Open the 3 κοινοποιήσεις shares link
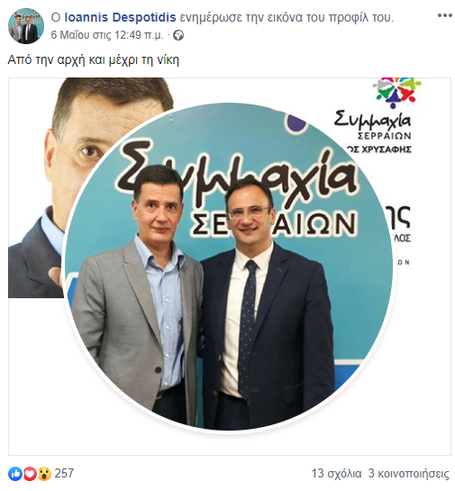 (409, 474)
